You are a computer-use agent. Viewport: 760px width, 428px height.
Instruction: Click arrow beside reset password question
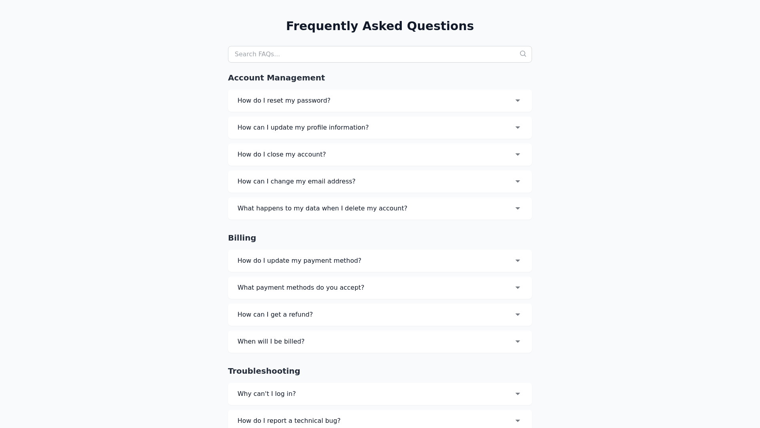pyautogui.click(x=517, y=101)
